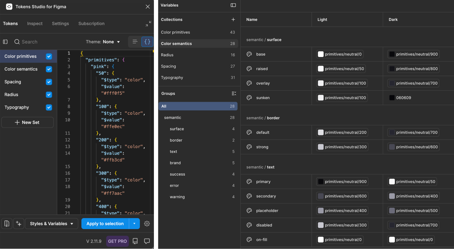Image resolution: width=454 pixels, height=249 pixels.
Task: Close the Tokens Studio plugin window
Action: click(x=148, y=7)
